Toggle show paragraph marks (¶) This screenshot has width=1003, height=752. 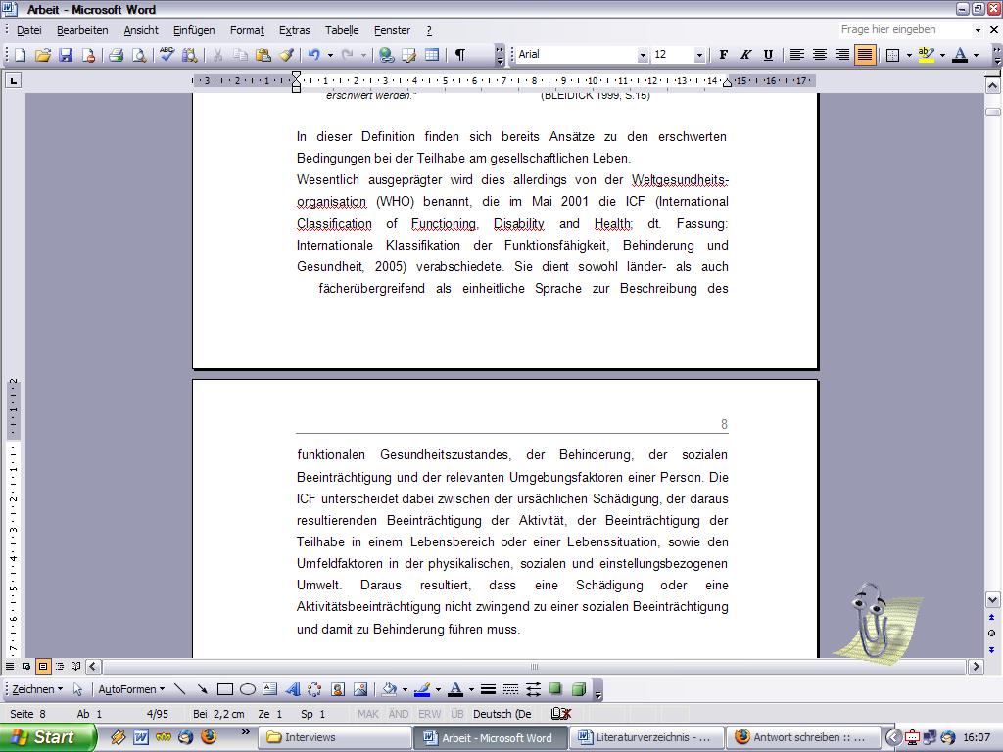(459, 55)
